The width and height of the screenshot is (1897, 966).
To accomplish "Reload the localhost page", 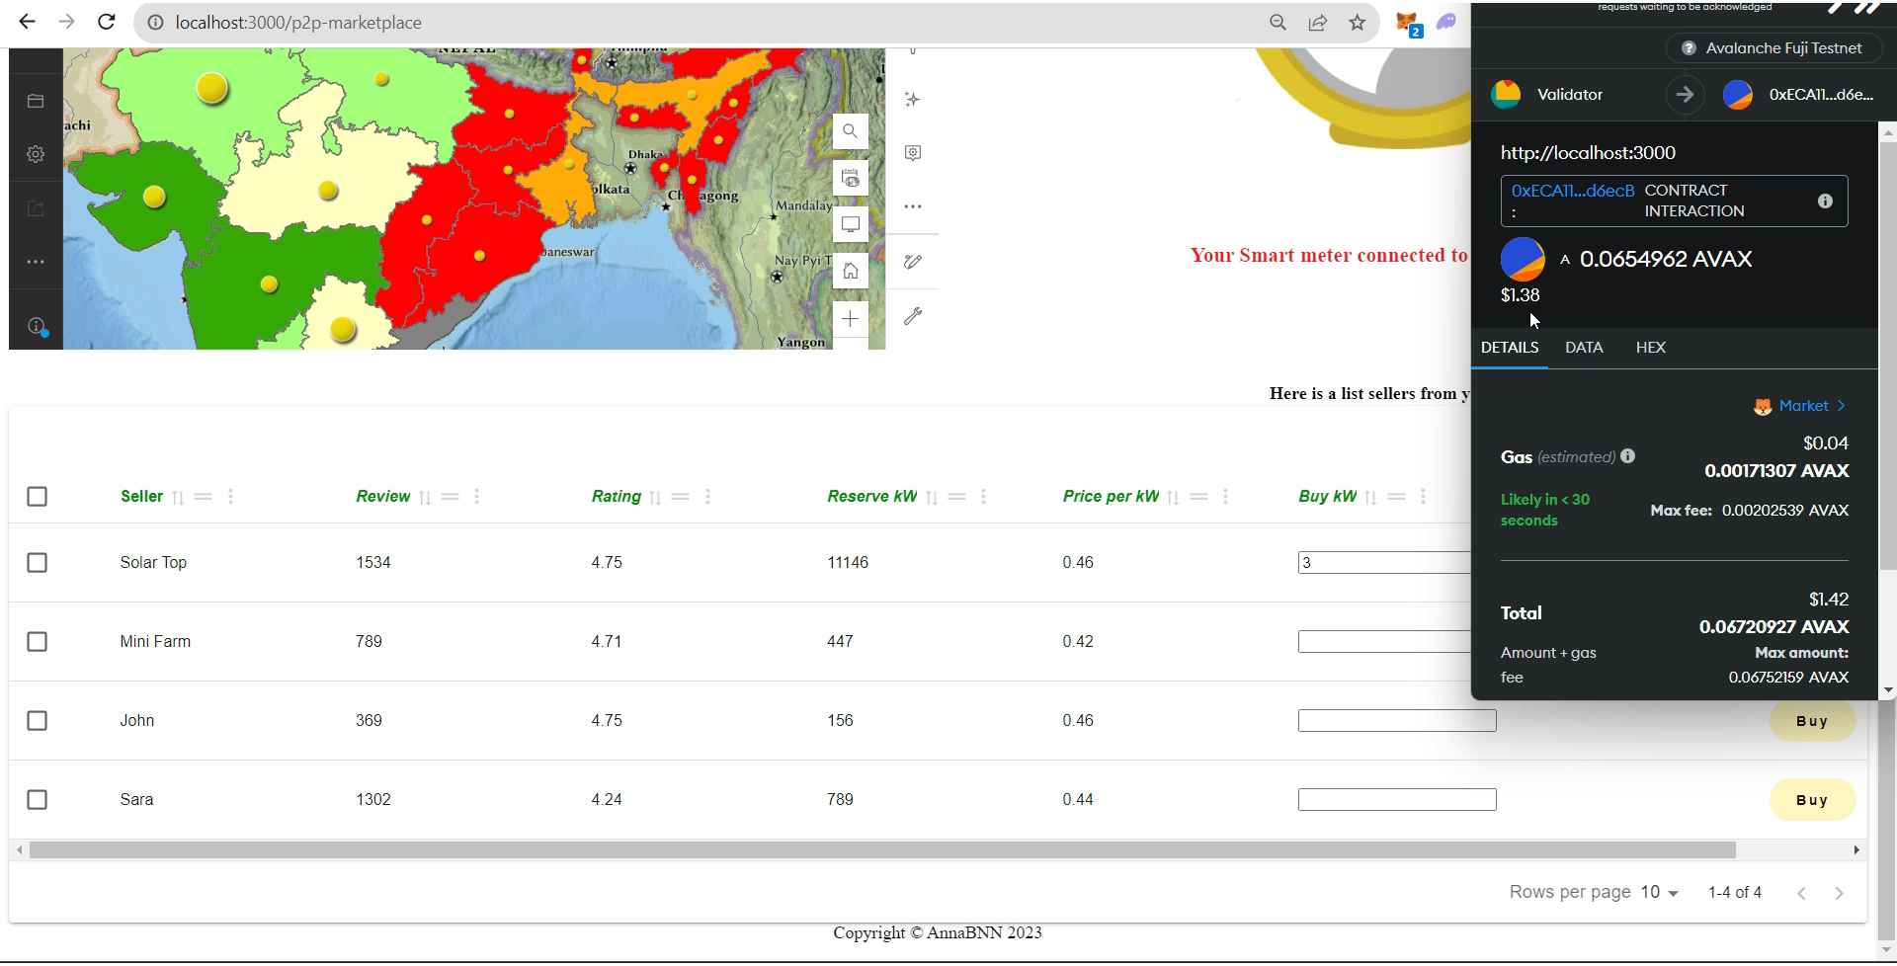I will tap(107, 22).
